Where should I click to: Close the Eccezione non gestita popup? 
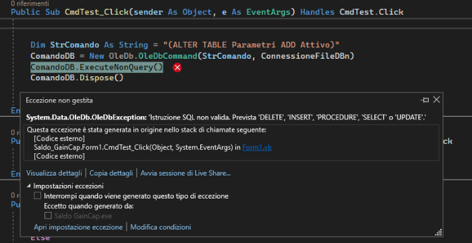tap(436, 100)
